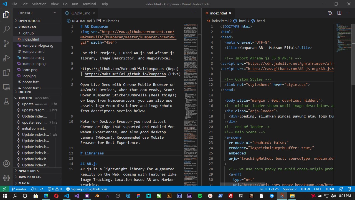
Task: Open kumparan.obj file
Action: (37, 57)
